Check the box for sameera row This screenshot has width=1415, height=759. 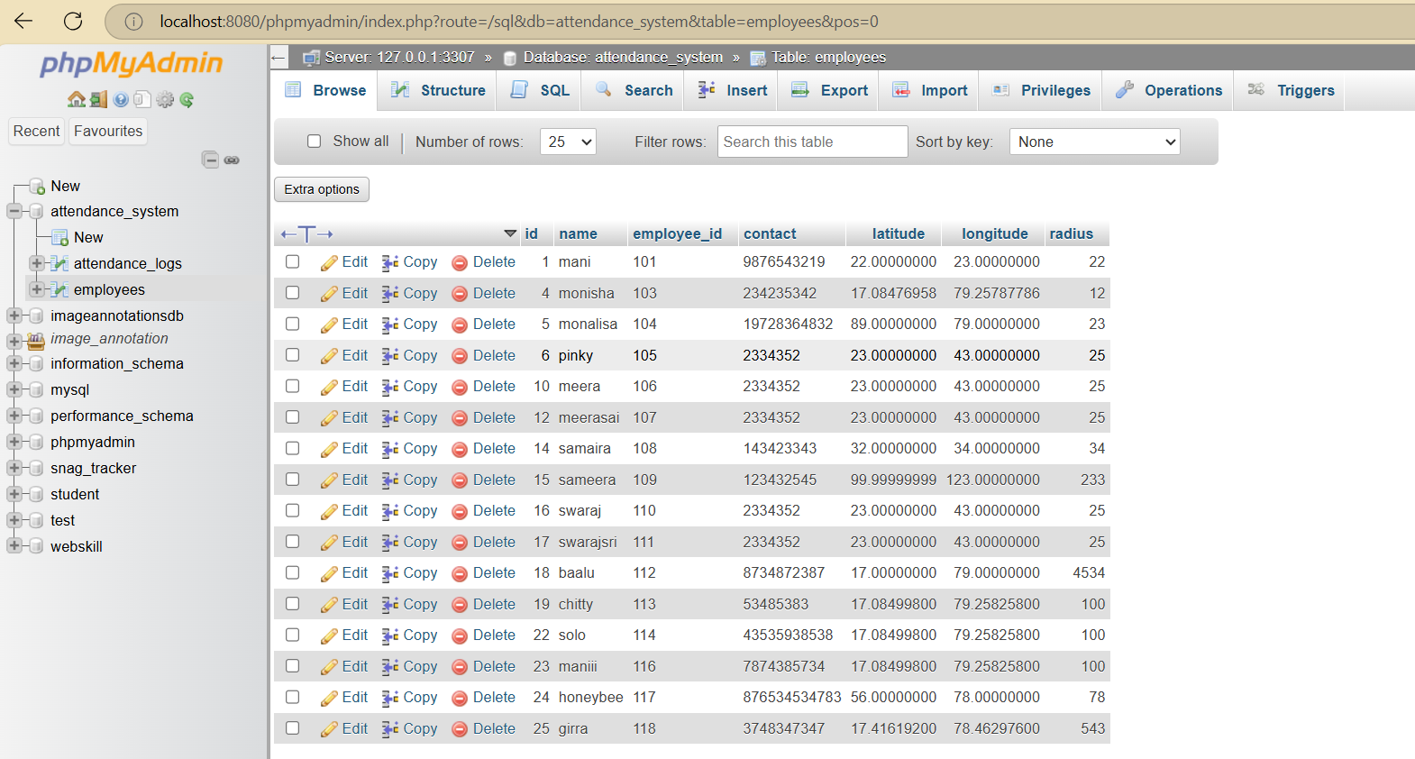(x=293, y=479)
